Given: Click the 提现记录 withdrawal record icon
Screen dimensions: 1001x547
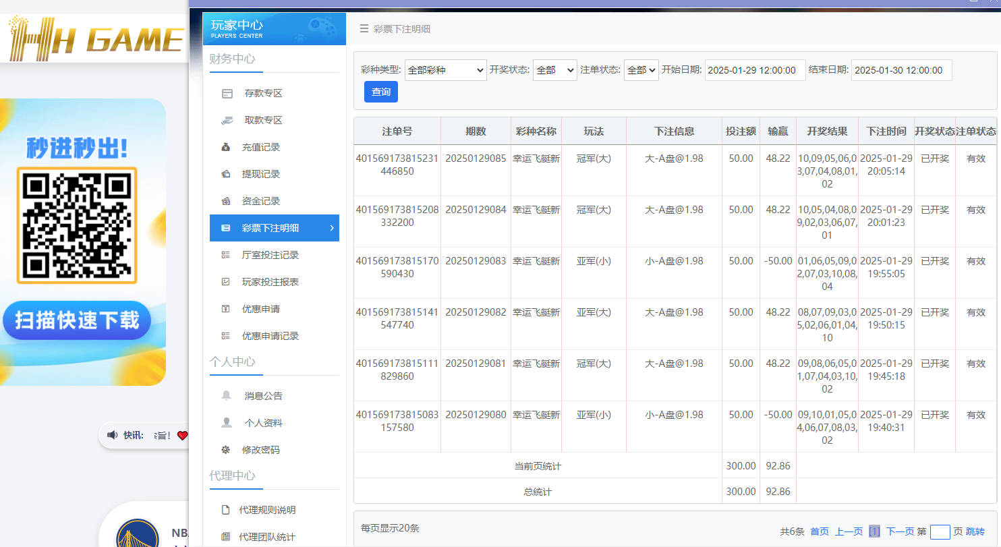Looking at the screenshot, I should coord(226,173).
